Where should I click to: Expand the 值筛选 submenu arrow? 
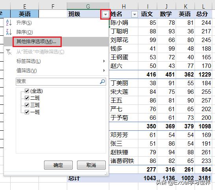coord(104,71)
